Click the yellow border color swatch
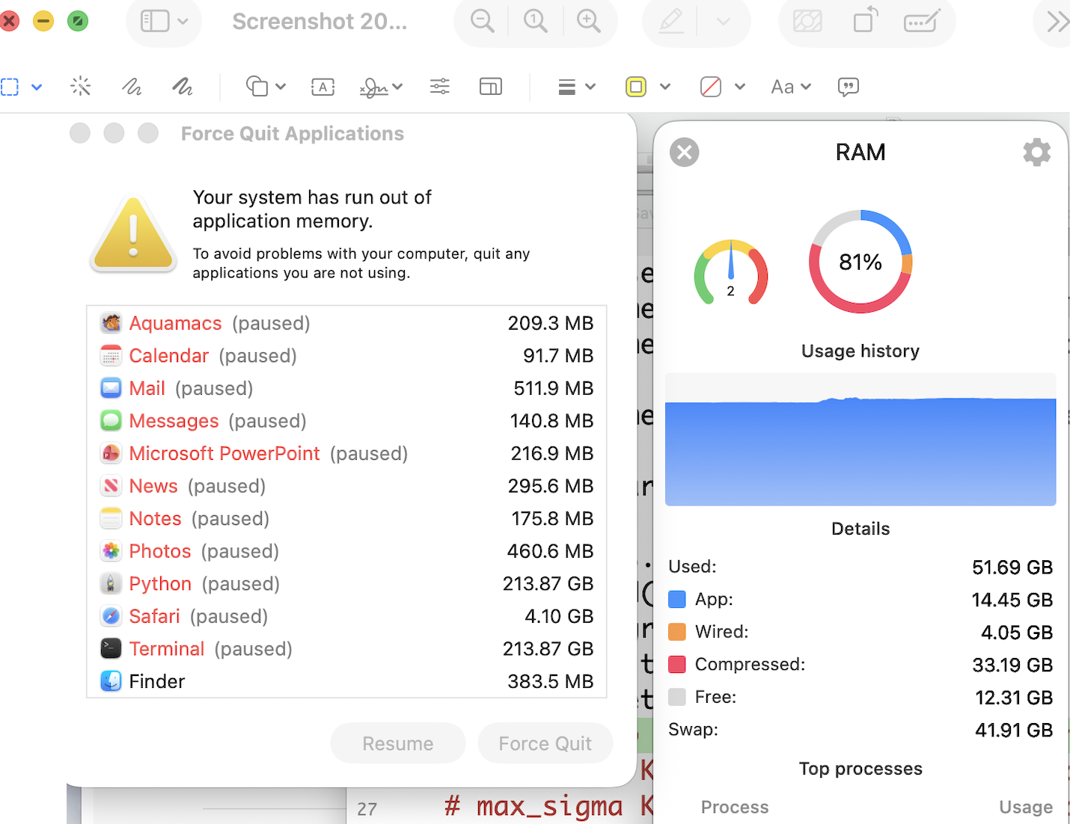1070x824 pixels. tap(636, 87)
